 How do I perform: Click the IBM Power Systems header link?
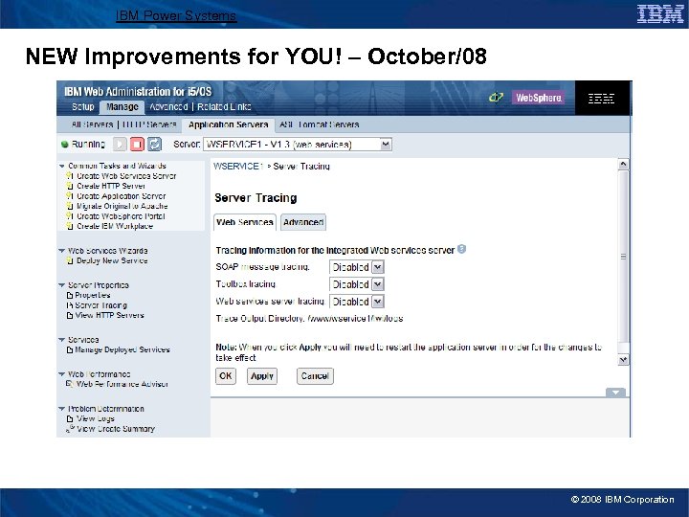[176, 16]
